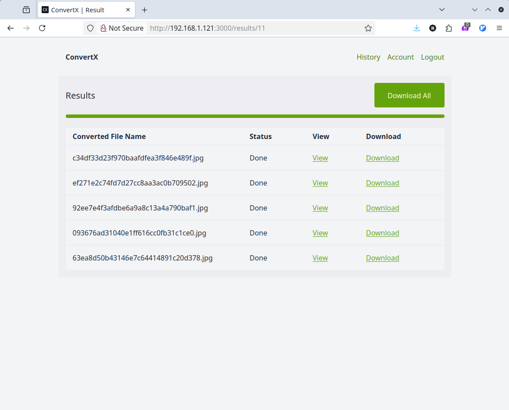Click the reload page icon
The height and width of the screenshot is (410, 509).
(x=42, y=28)
